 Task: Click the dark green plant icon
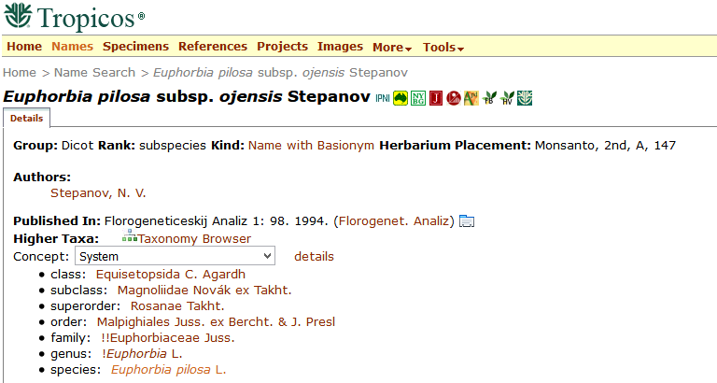(x=525, y=98)
